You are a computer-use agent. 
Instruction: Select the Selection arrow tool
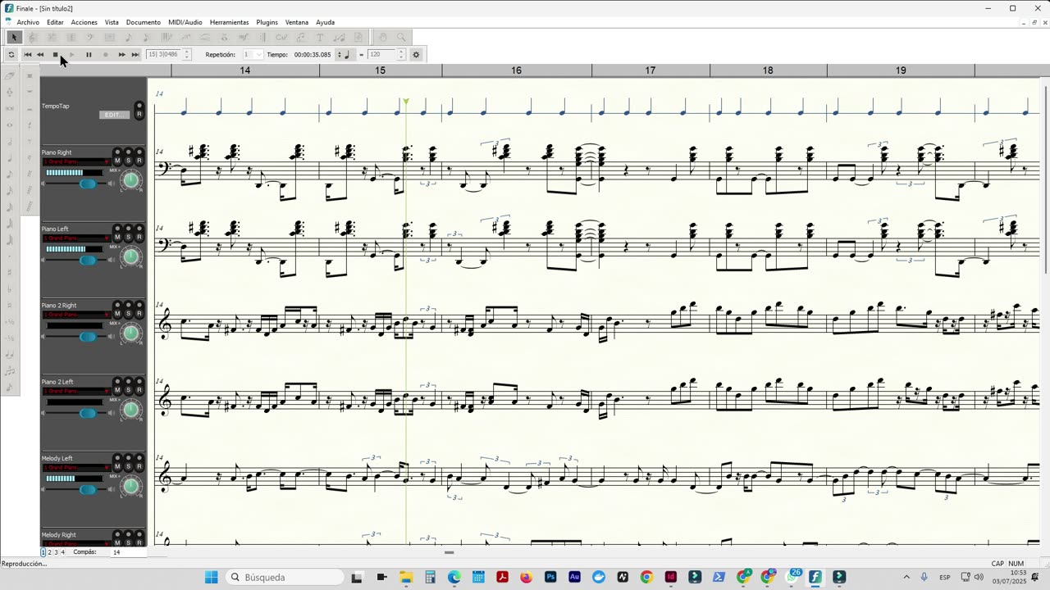pos(14,37)
